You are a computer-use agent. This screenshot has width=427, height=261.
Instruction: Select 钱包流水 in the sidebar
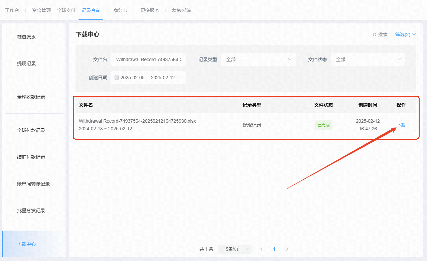tap(26, 37)
